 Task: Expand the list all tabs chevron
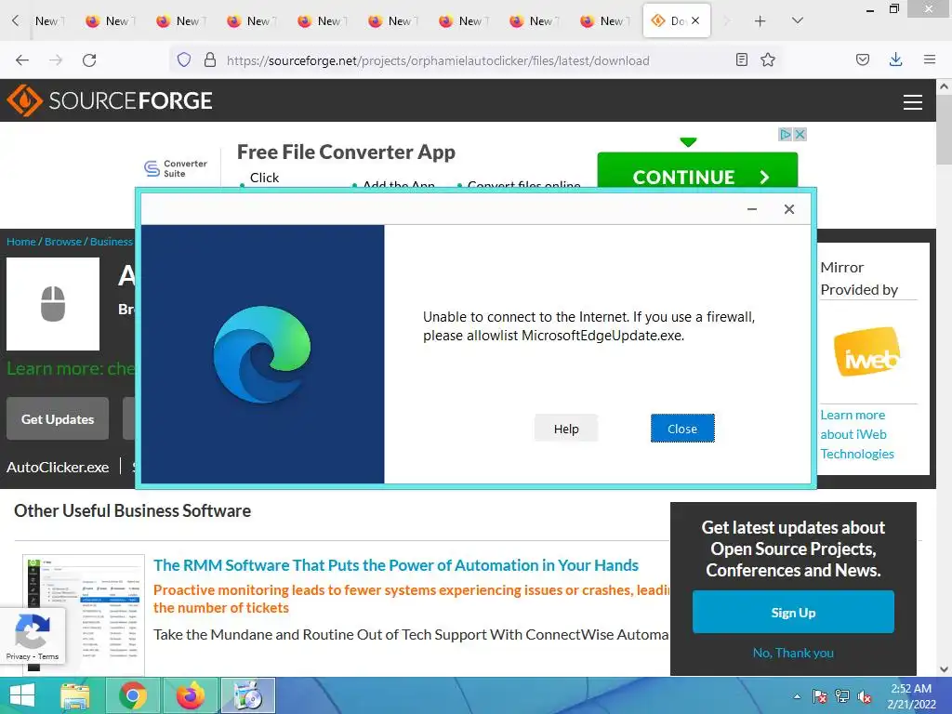[x=798, y=20]
